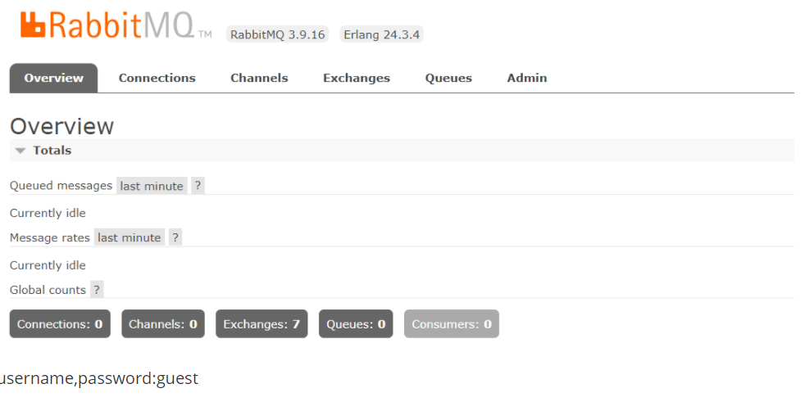The width and height of the screenshot is (805, 402).
Task: Click the username,password:guest caption
Action: (98, 379)
